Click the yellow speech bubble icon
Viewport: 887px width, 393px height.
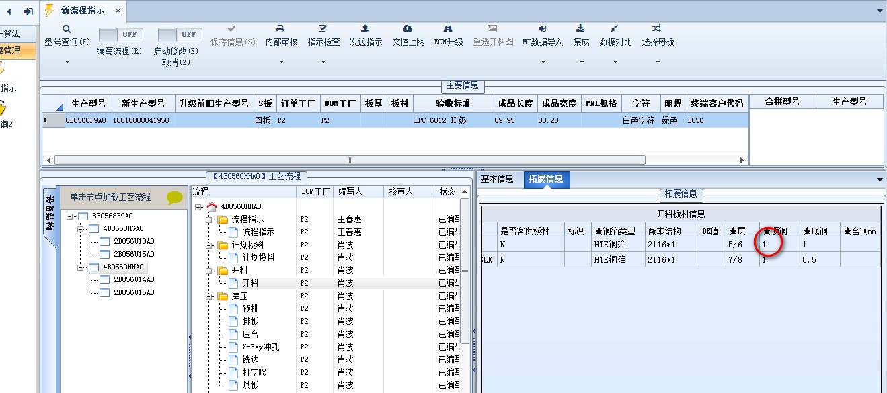coord(175,198)
